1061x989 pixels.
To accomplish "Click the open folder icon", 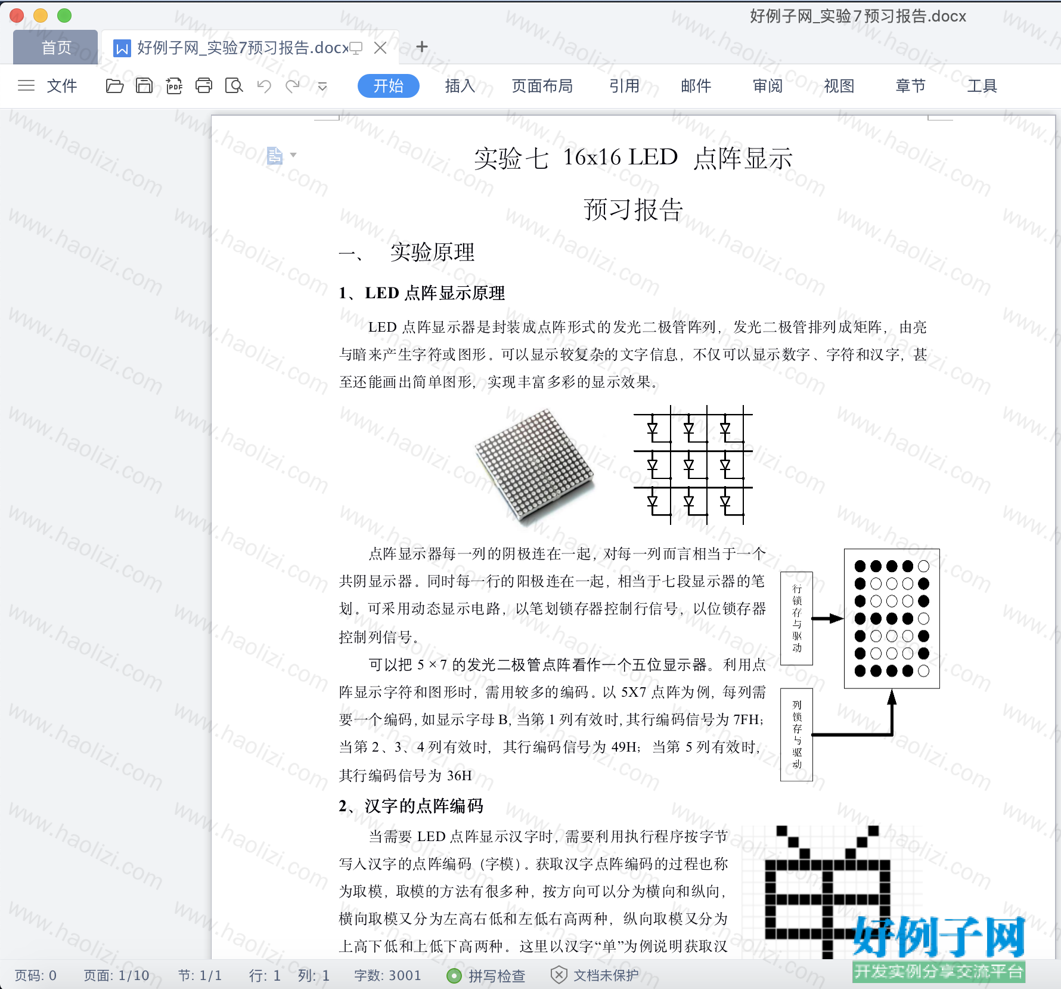I will (x=114, y=86).
